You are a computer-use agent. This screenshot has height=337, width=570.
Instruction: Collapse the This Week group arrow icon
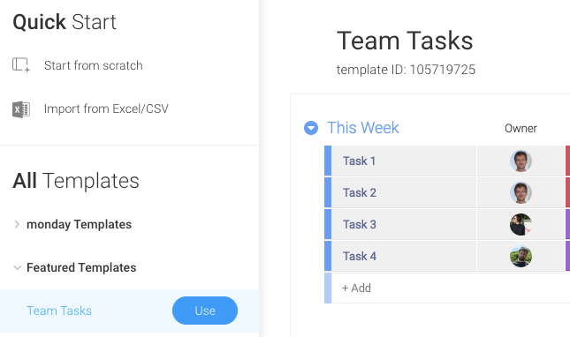(311, 128)
